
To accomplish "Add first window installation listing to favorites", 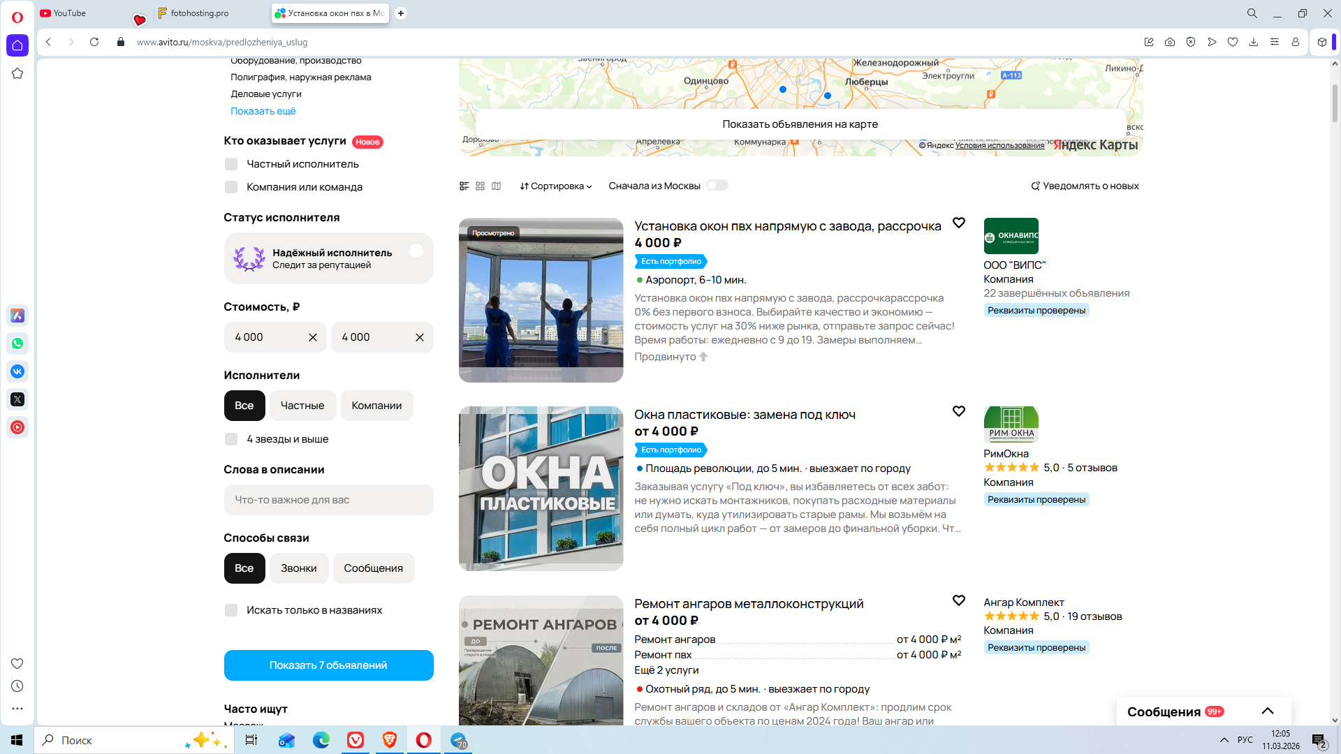I will pos(958,223).
